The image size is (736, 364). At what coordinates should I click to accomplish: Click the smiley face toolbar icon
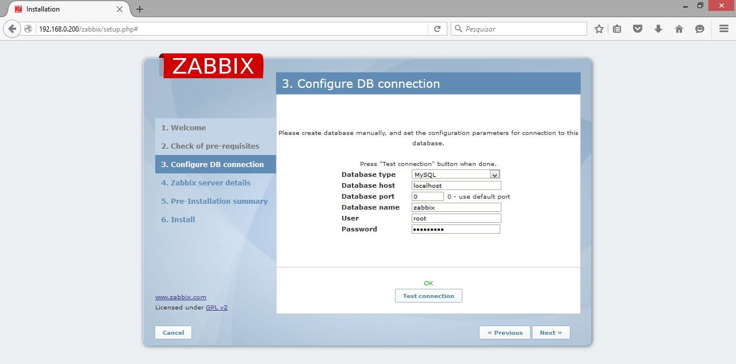tap(700, 29)
